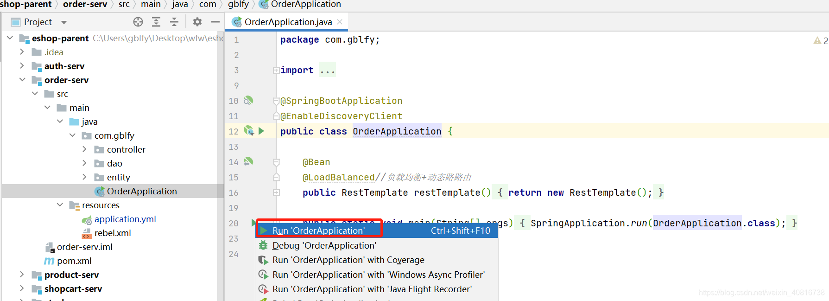Click OrderApplication class name on line 12
Viewport: 829px width, 301px height.
coord(397,131)
